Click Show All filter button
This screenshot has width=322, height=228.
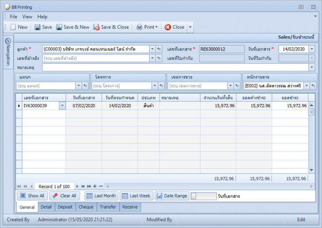(32, 196)
